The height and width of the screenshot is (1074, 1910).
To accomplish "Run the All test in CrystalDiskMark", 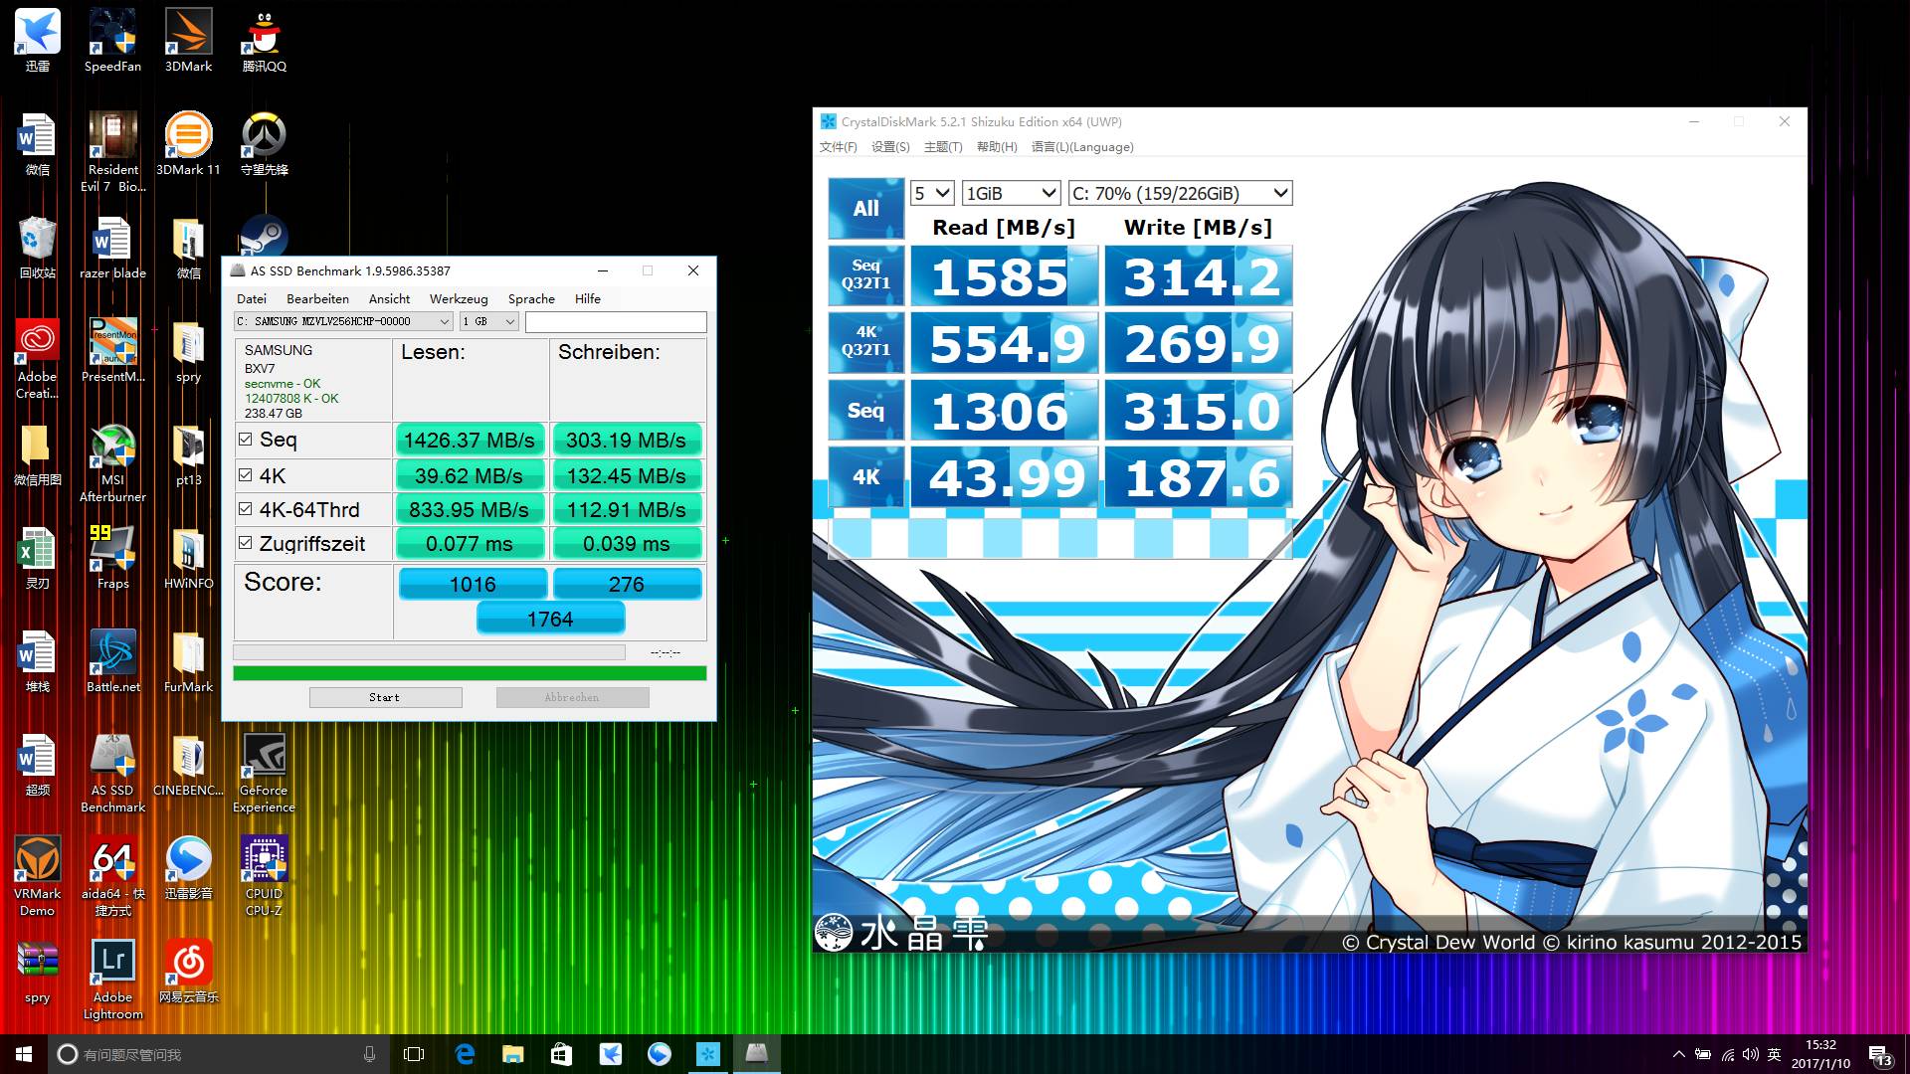I will click(x=864, y=209).
